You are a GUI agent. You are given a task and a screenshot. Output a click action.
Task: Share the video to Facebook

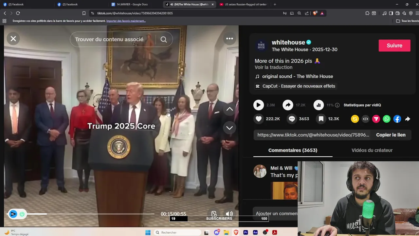397,119
